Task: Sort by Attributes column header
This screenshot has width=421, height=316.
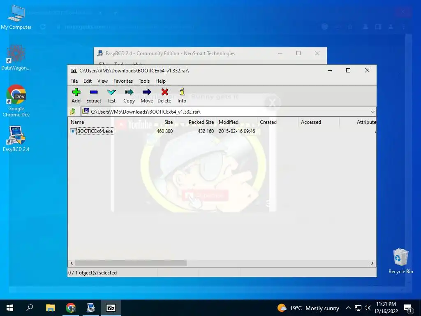Action: click(366, 122)
